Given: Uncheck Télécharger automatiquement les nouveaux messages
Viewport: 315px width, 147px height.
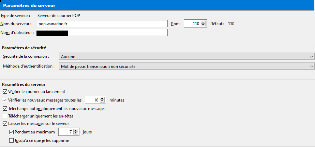Looking at the screenshot, I should click(x=5, y=109).
